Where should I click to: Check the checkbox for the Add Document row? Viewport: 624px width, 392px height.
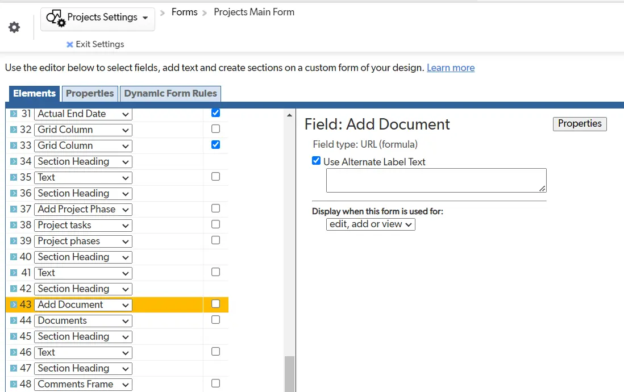[216, 304]
